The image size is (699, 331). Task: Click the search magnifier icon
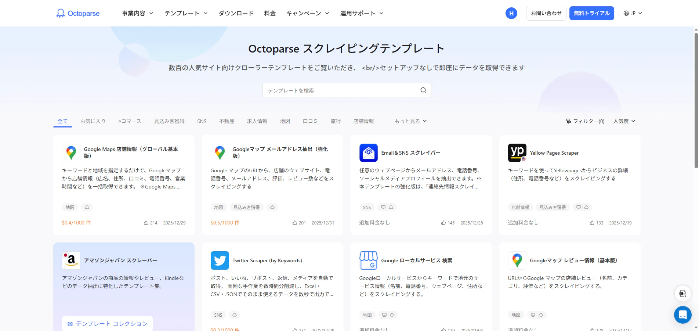(x=423, y=90)
